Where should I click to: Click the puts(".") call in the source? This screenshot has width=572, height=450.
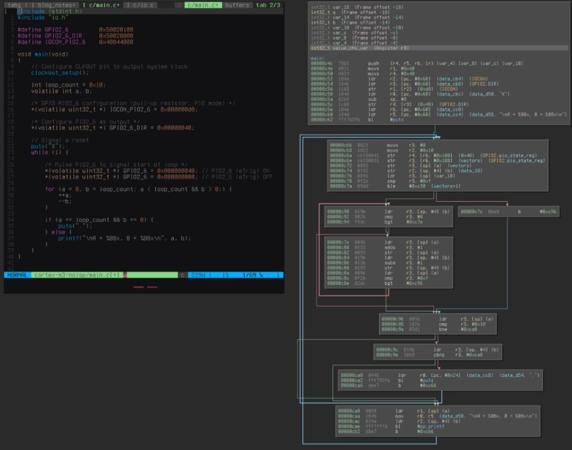75,226
